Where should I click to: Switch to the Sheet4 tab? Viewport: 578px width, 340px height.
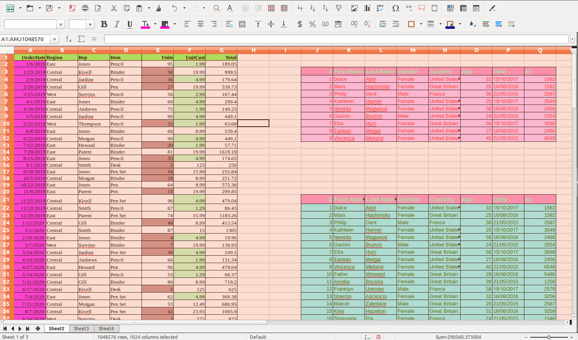(106, 328)
